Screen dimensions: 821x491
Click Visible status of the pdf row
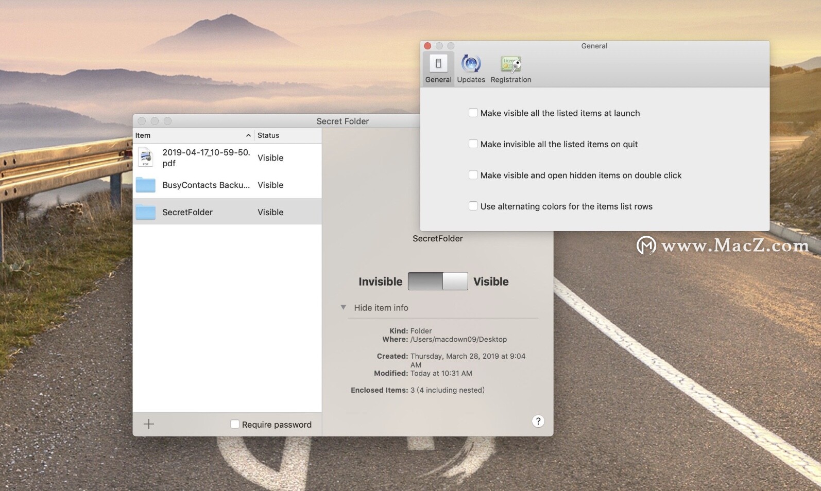coord(270,157)
